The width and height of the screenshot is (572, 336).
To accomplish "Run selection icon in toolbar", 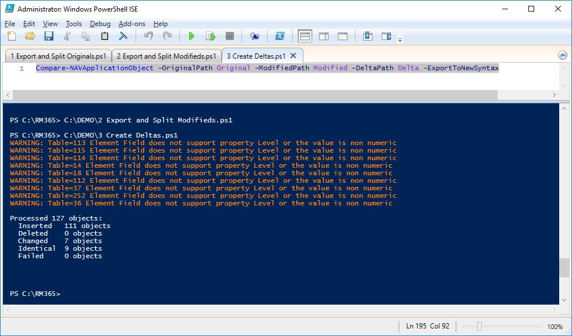I will pos(211,36).
